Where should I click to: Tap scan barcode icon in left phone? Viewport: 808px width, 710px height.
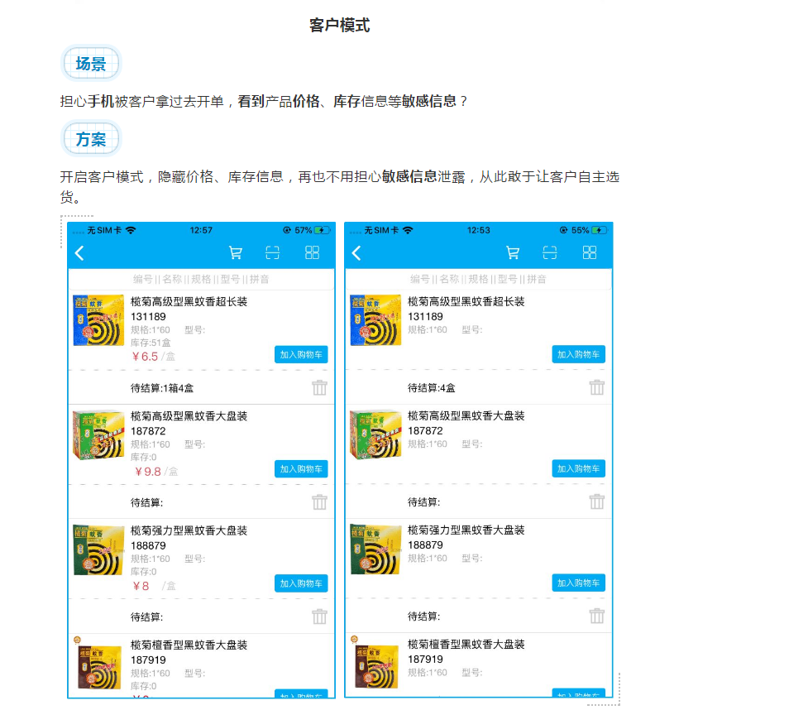[x=273, y=252]
